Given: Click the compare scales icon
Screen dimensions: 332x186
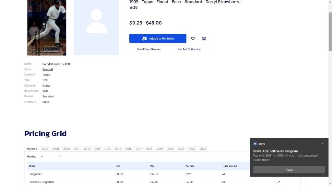Looking at the screenshot, I should (204, 38).
